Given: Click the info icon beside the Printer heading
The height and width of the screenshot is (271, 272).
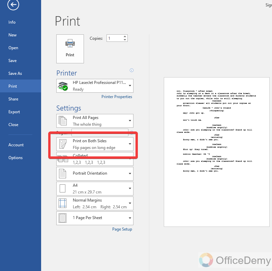Looking at the screenshot, I should point(132,70).
